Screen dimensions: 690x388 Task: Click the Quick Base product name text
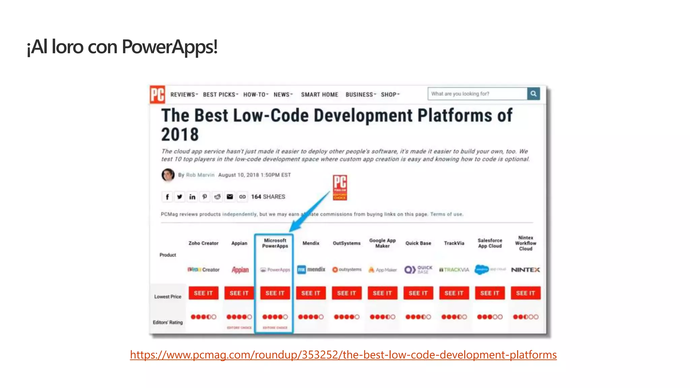pos(418,243)
